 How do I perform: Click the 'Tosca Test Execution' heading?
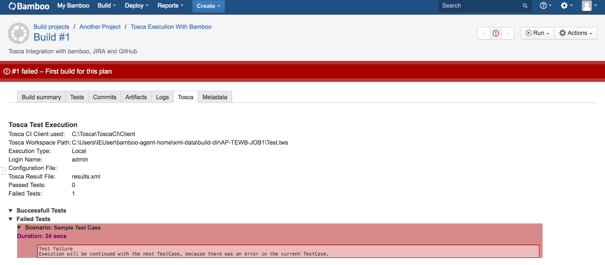point(43,125)
